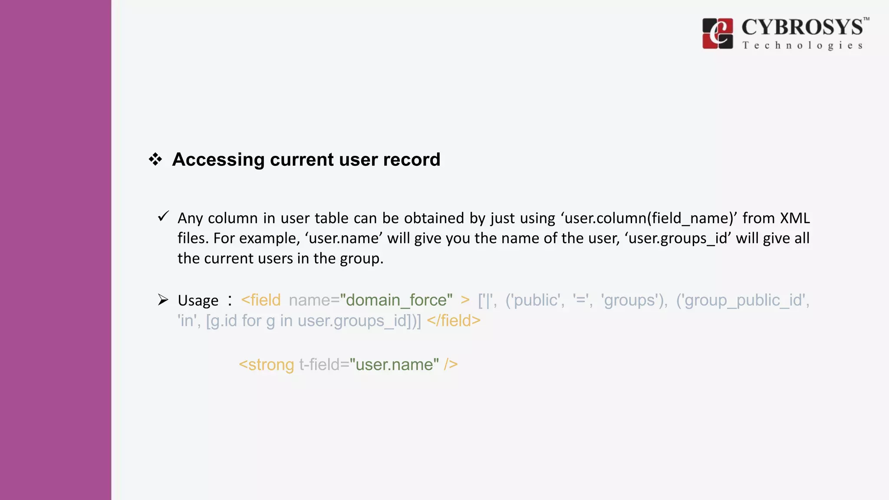Click the 'XML' word in the paragraph
The image size is (889, 500).
(x=794, y=218)
